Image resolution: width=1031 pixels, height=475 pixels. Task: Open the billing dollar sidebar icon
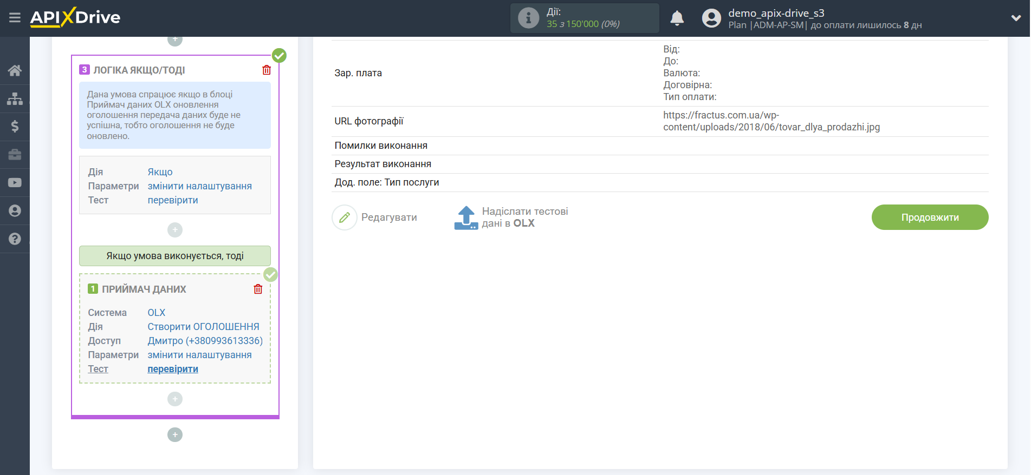pos(15,127)
